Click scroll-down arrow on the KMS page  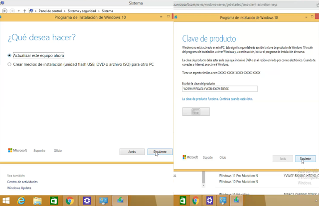coord(203,186)
